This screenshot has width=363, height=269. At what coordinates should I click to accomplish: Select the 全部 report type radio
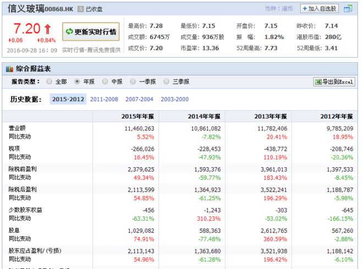coord(49,81)
